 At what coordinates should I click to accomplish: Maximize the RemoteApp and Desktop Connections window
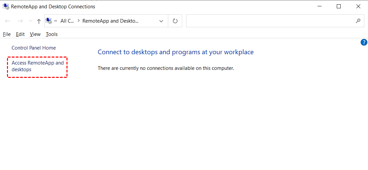click(339, 6)
